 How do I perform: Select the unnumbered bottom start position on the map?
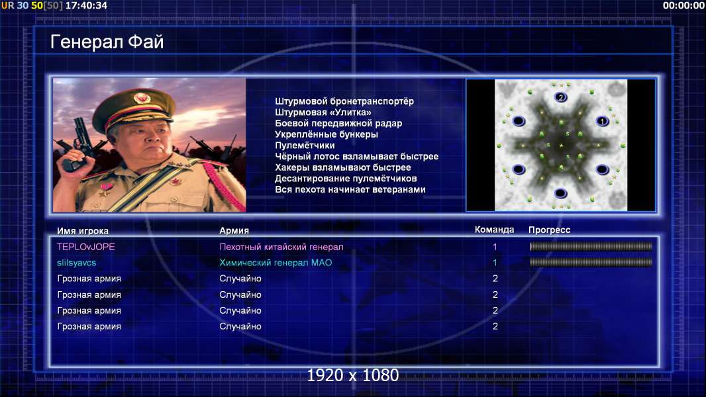(560, 193)
